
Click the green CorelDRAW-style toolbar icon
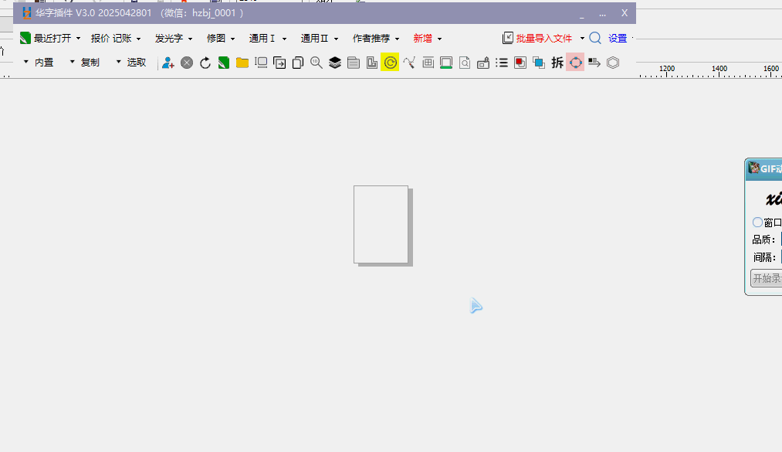click(x=223, y=63)
